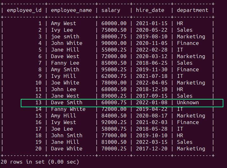The image size is (227, 168).
Task: Click employee ID 20
Action: pyautogui.click(x=38, y=149)
